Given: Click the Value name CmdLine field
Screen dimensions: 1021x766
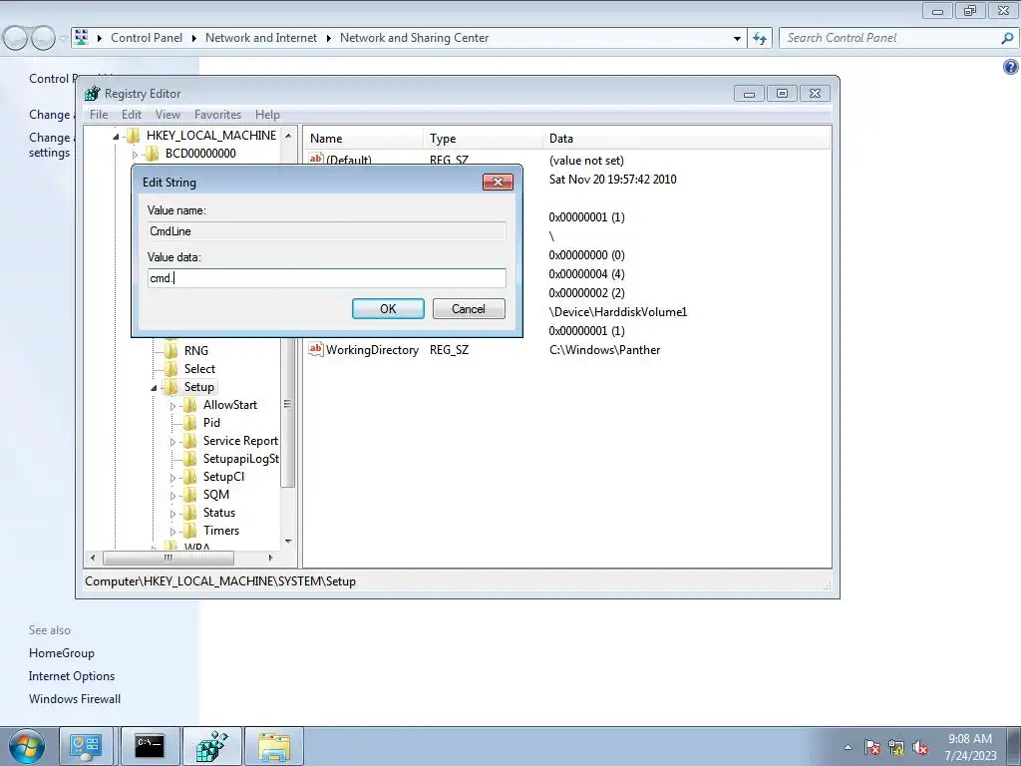Looking at the screenshot, I should [x=327, y=231].
